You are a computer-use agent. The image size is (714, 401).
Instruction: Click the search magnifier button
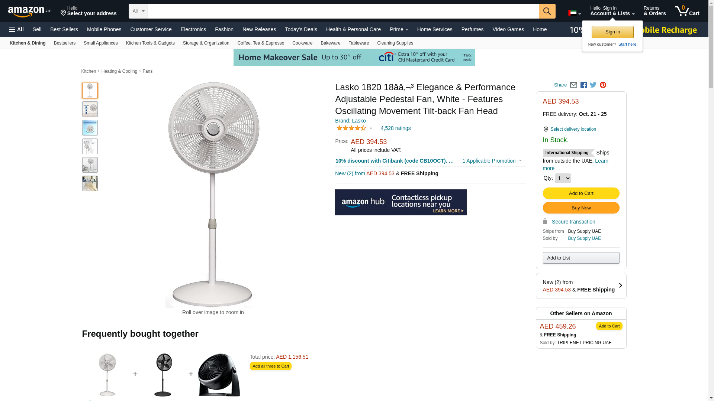(547, 11)
